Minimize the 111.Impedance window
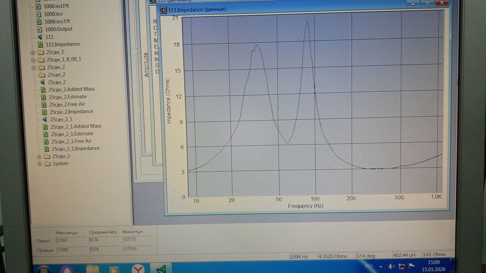 click(413, 3)
